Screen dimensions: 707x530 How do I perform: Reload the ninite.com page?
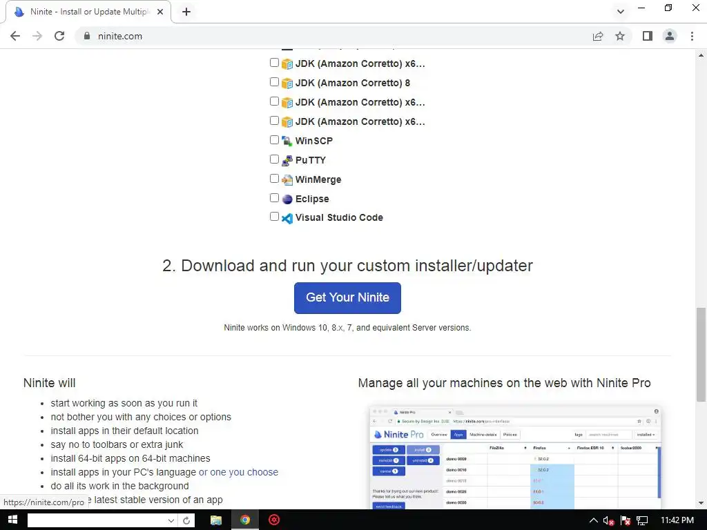click(59, 36)
